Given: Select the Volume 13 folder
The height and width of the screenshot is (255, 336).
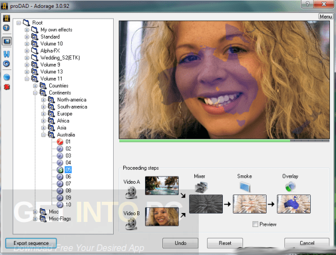Looking at the screenshot, I should tap(52, 72).
